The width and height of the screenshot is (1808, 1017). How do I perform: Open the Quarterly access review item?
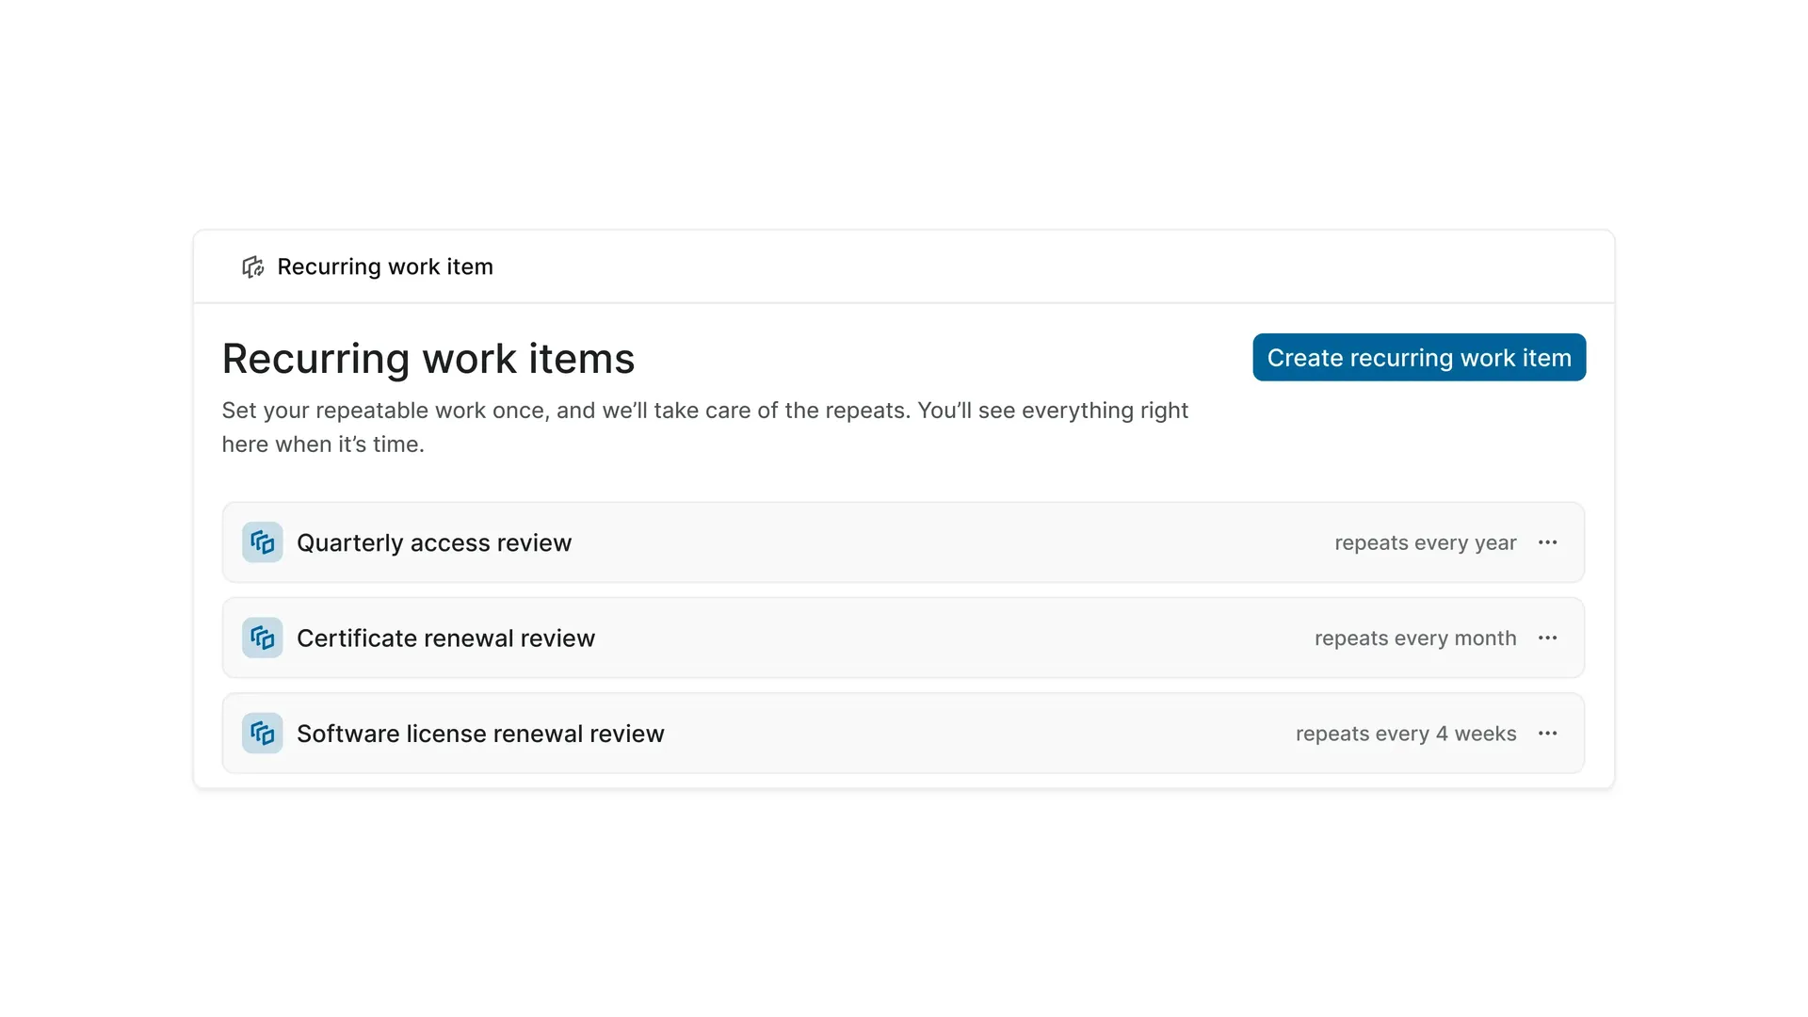[903, 542]
